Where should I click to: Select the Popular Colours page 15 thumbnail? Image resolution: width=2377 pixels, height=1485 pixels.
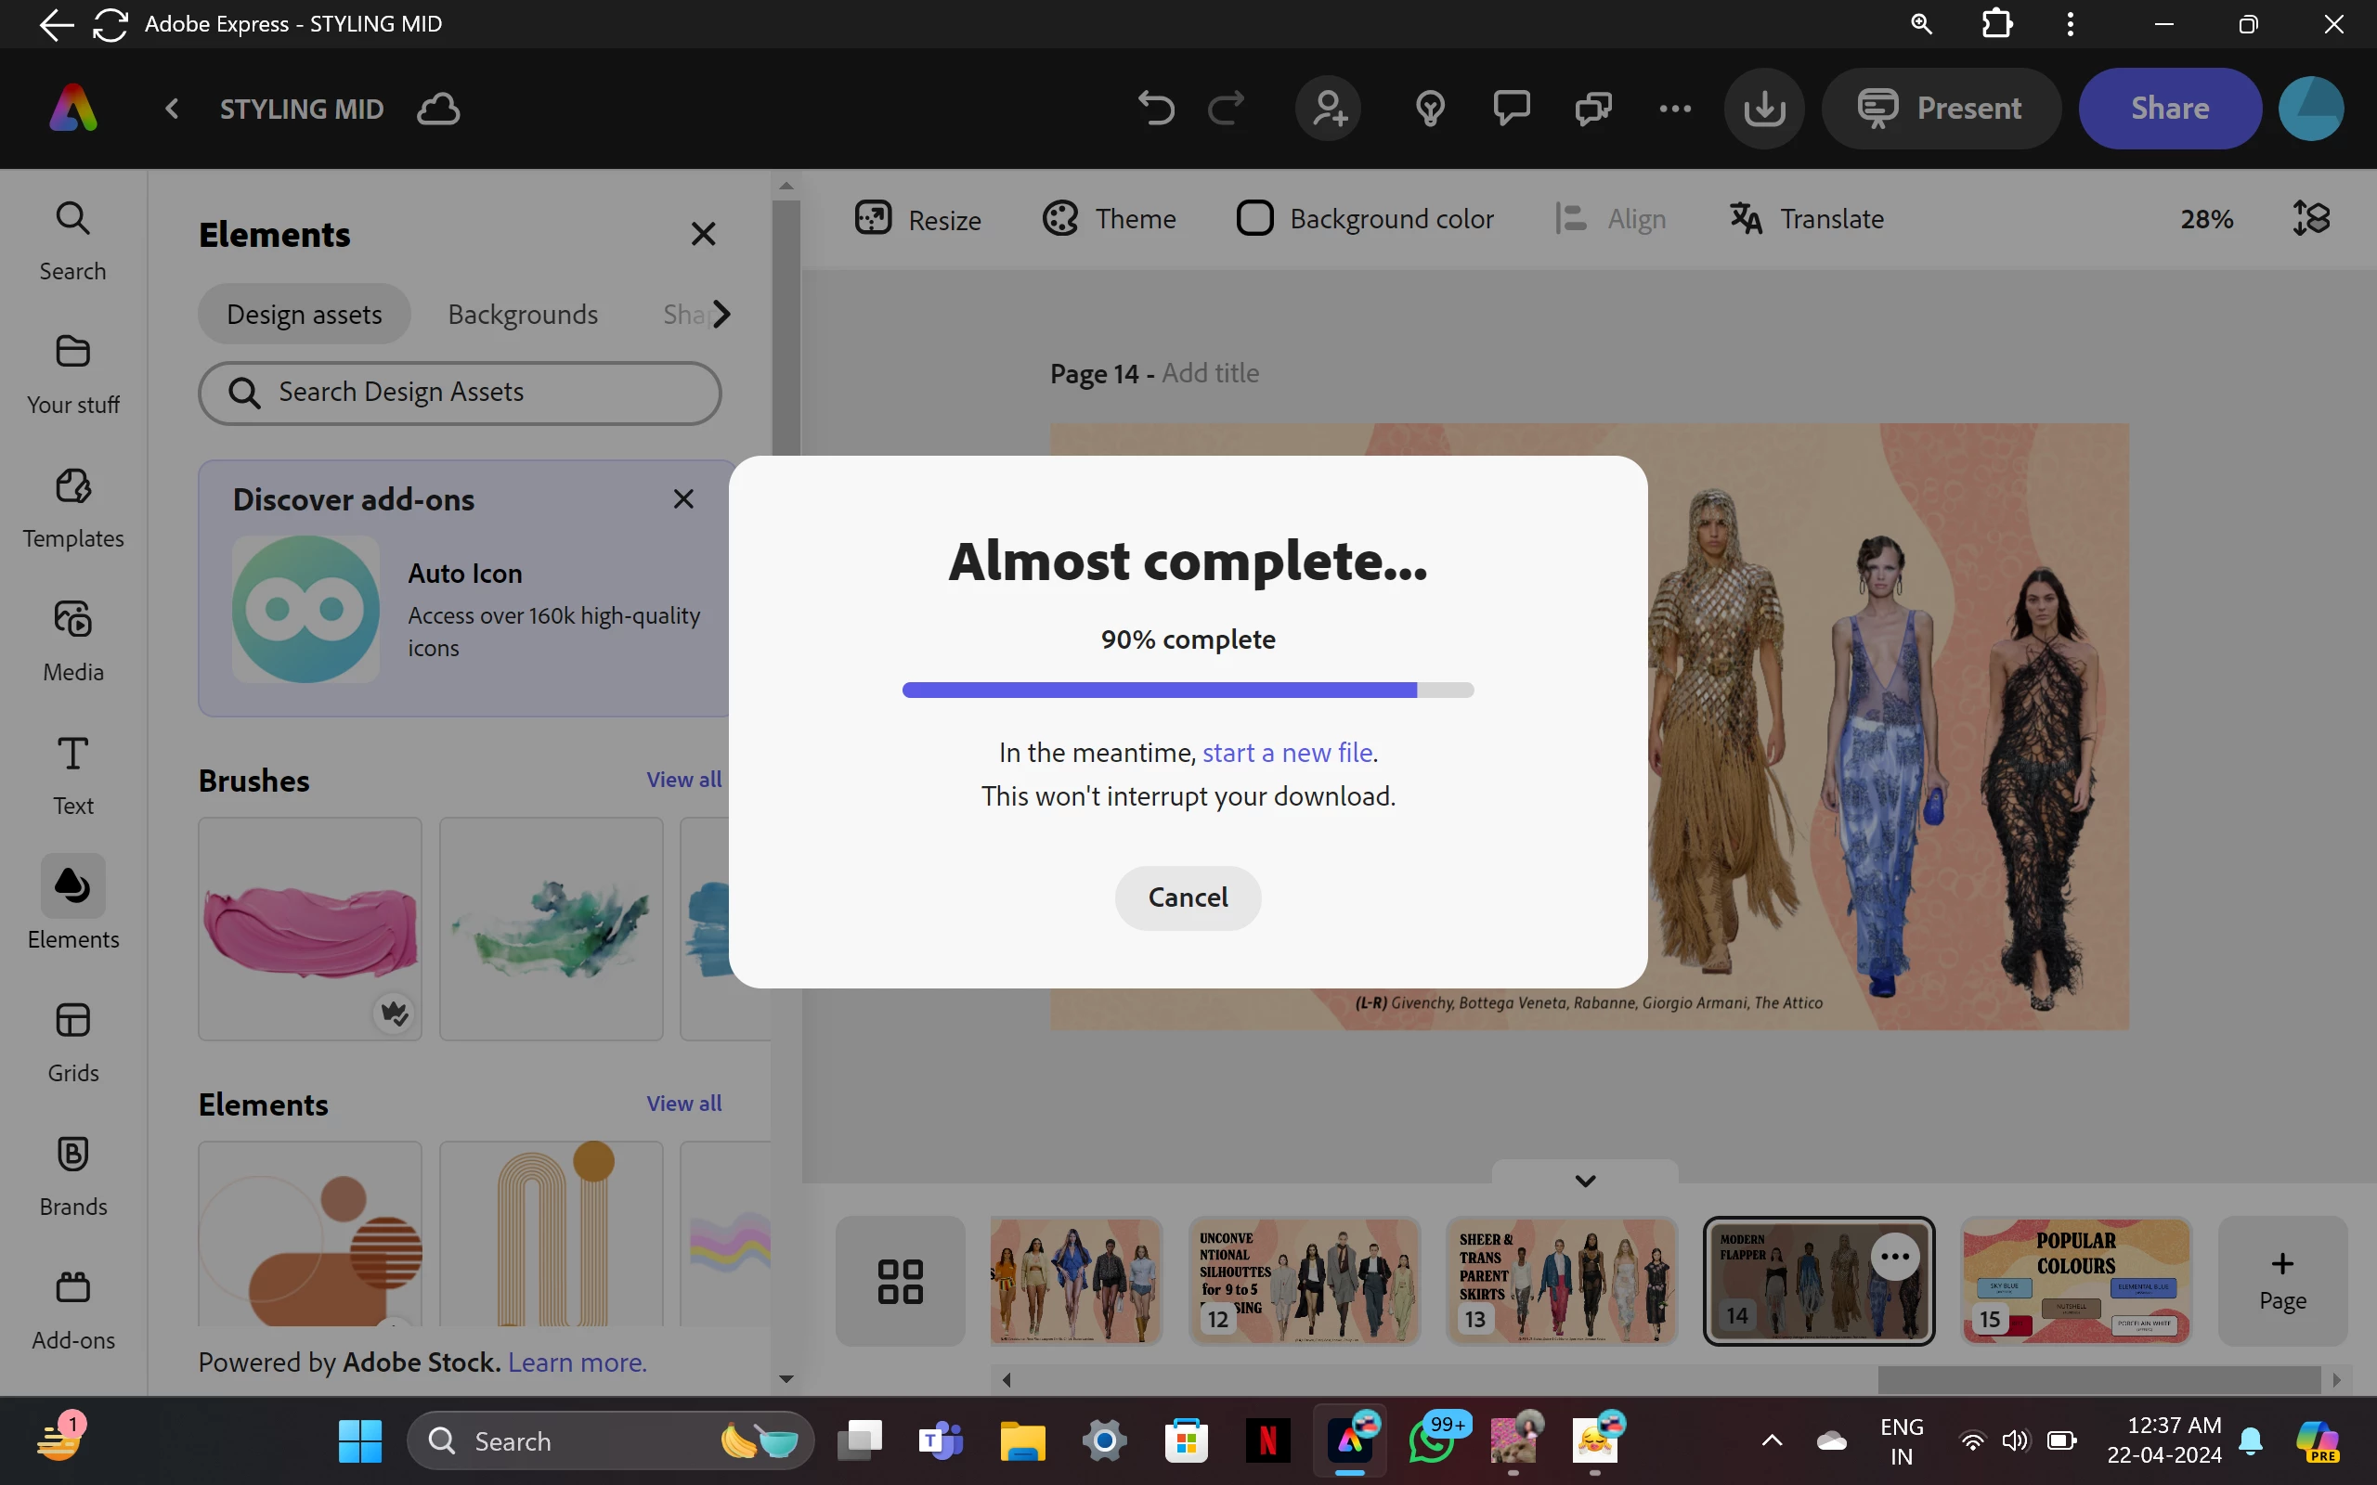tap(2075, 1281)
